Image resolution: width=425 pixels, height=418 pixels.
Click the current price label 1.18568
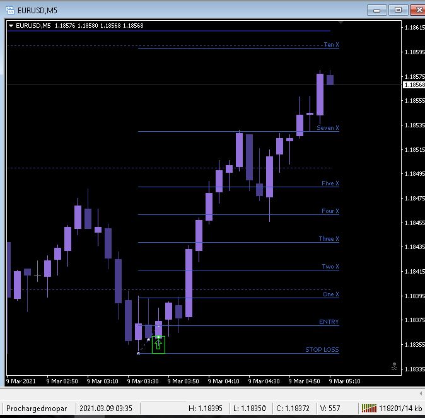click(414, 85)
